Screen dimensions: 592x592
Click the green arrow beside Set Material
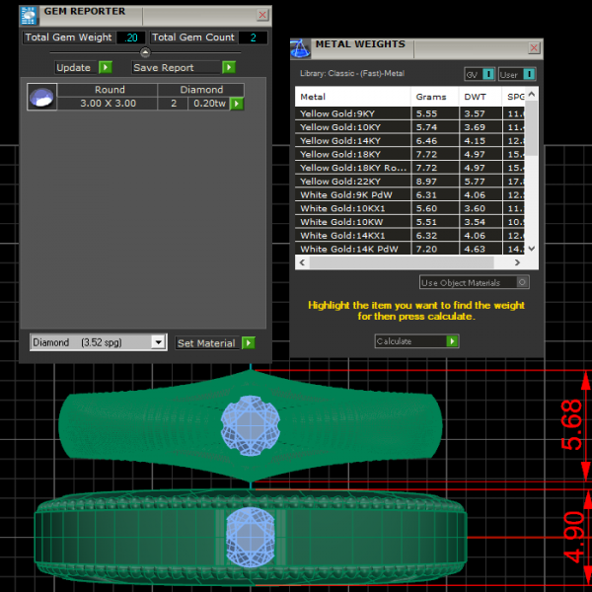tap(249, 342)
